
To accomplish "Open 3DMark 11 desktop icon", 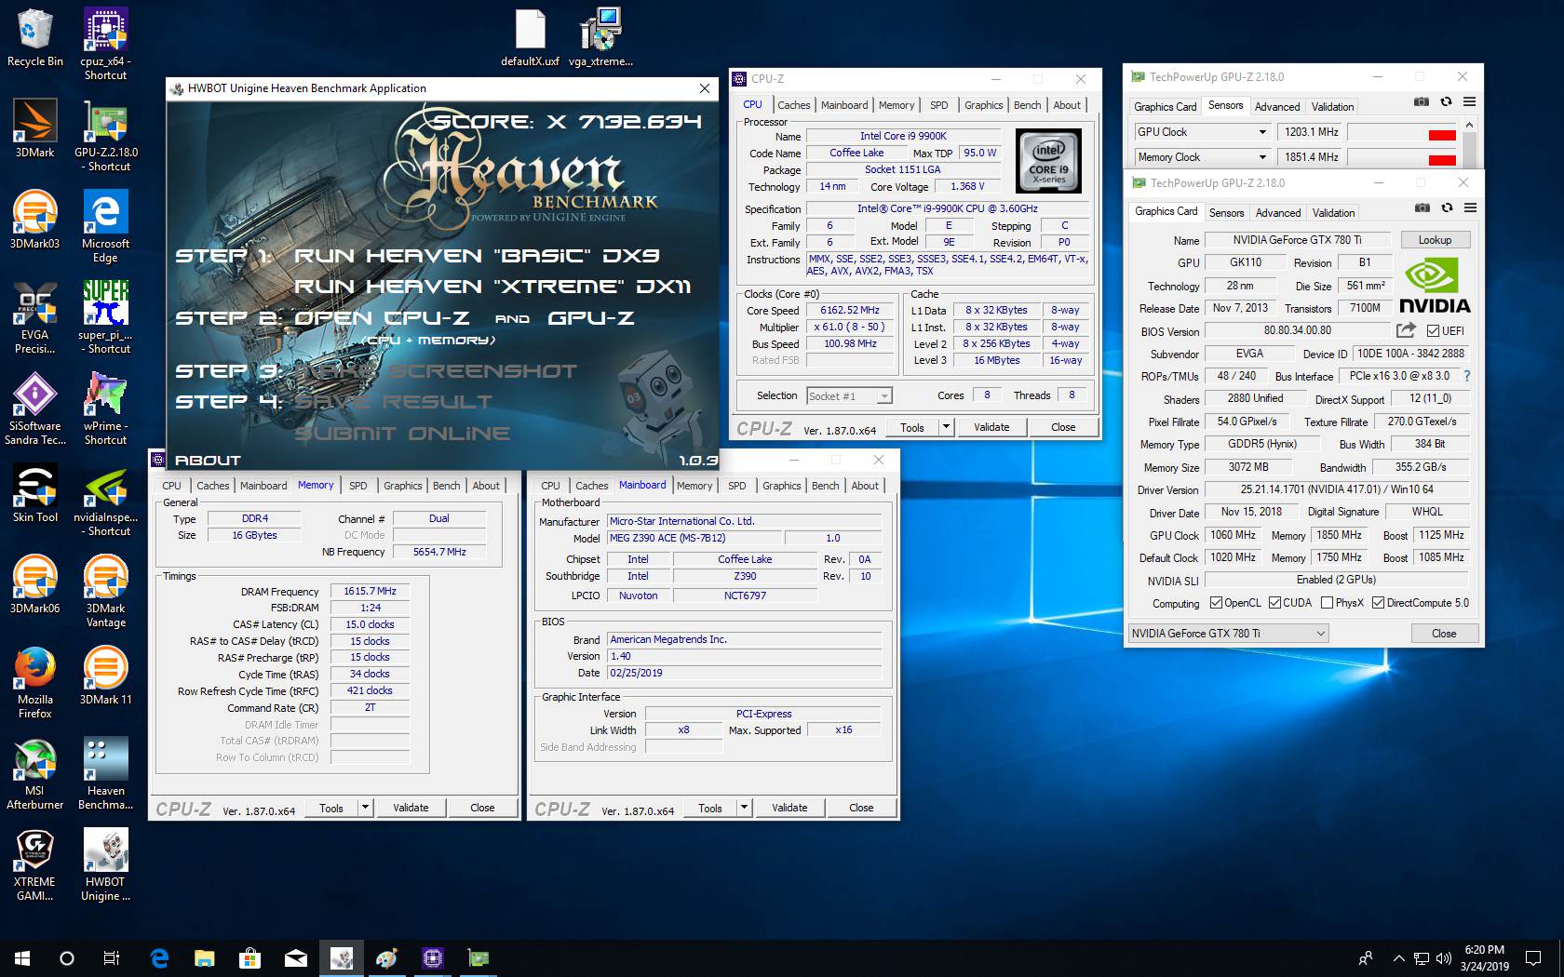I will point(105,676).
